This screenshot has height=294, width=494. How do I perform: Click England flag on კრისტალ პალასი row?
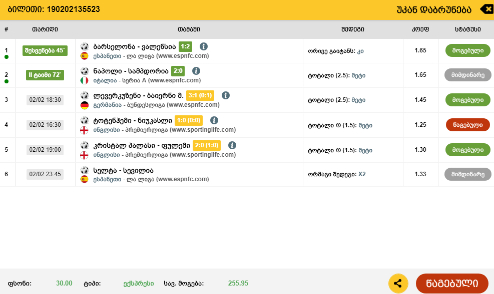pyautogui.click(x=85, y=155)
